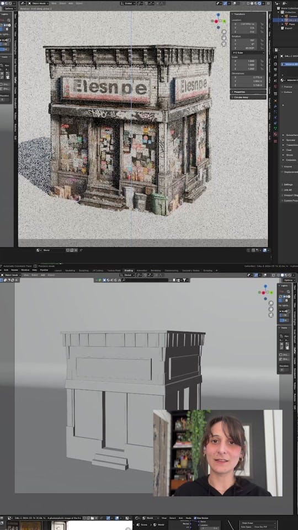Click zoom magnifier gizmo in bottom viewport
298x530 pixels.
(x=270, y=303)
